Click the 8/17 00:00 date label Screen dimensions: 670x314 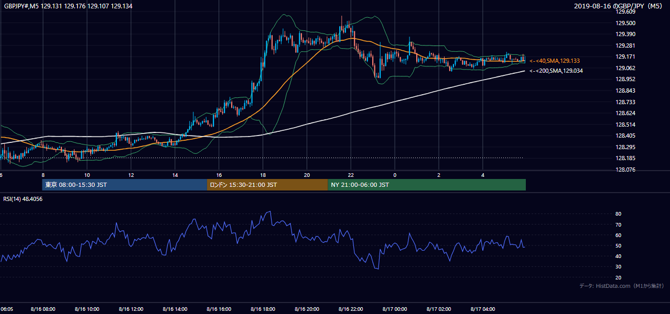tap(395, 309)
